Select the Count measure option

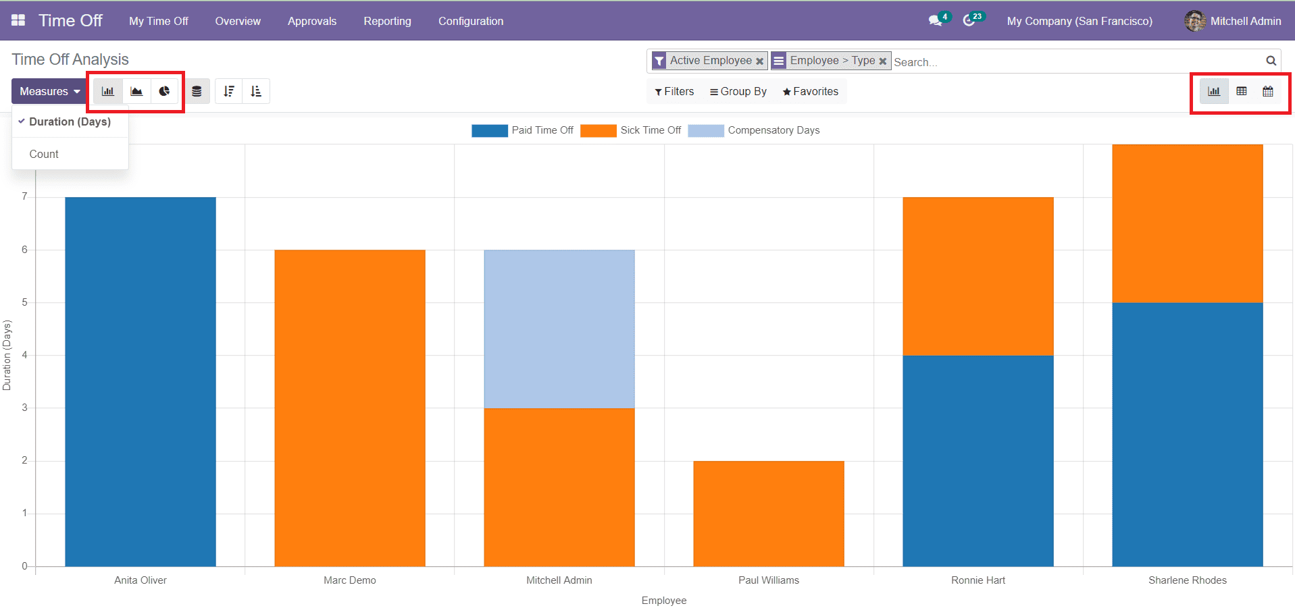click(x=44, y=155)
